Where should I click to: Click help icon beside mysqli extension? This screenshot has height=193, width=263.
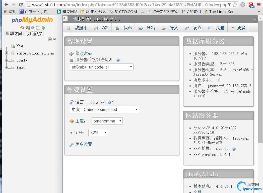[x=234, y=149]
